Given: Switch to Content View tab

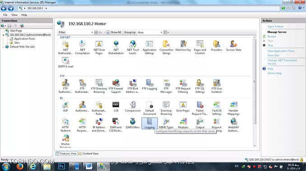Looking at the screenshot, I should click(88, 153).
